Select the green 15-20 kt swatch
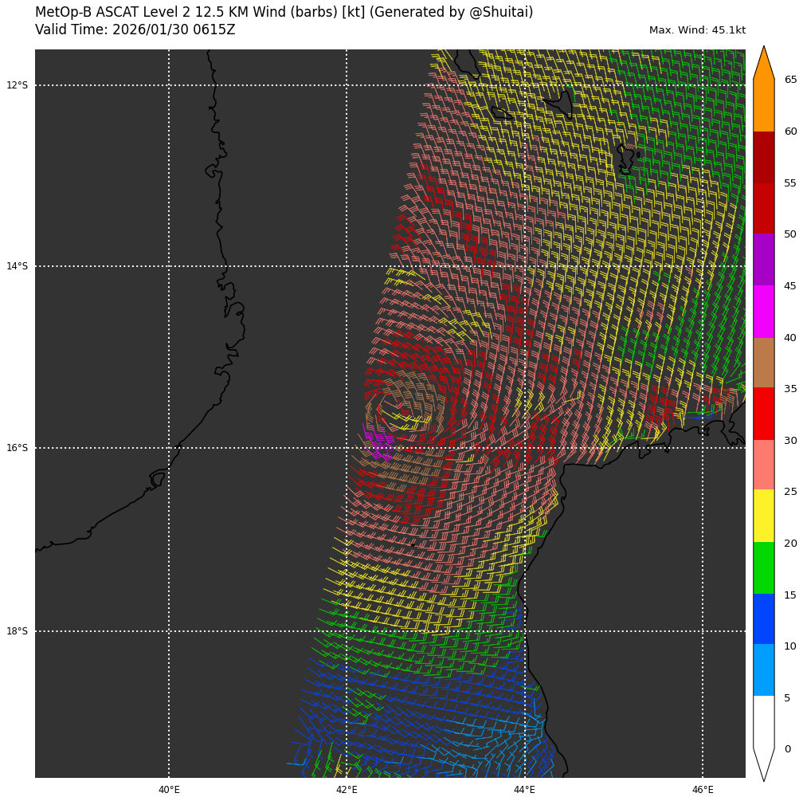Viewport: 803px width, 801px height. pyautogui.click(x=763, y=567)
